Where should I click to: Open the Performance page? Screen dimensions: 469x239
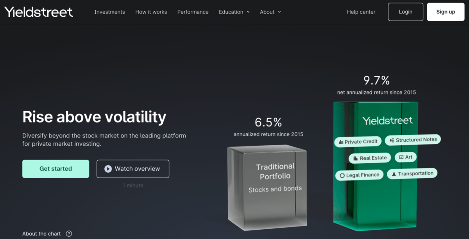pos(193,12)
